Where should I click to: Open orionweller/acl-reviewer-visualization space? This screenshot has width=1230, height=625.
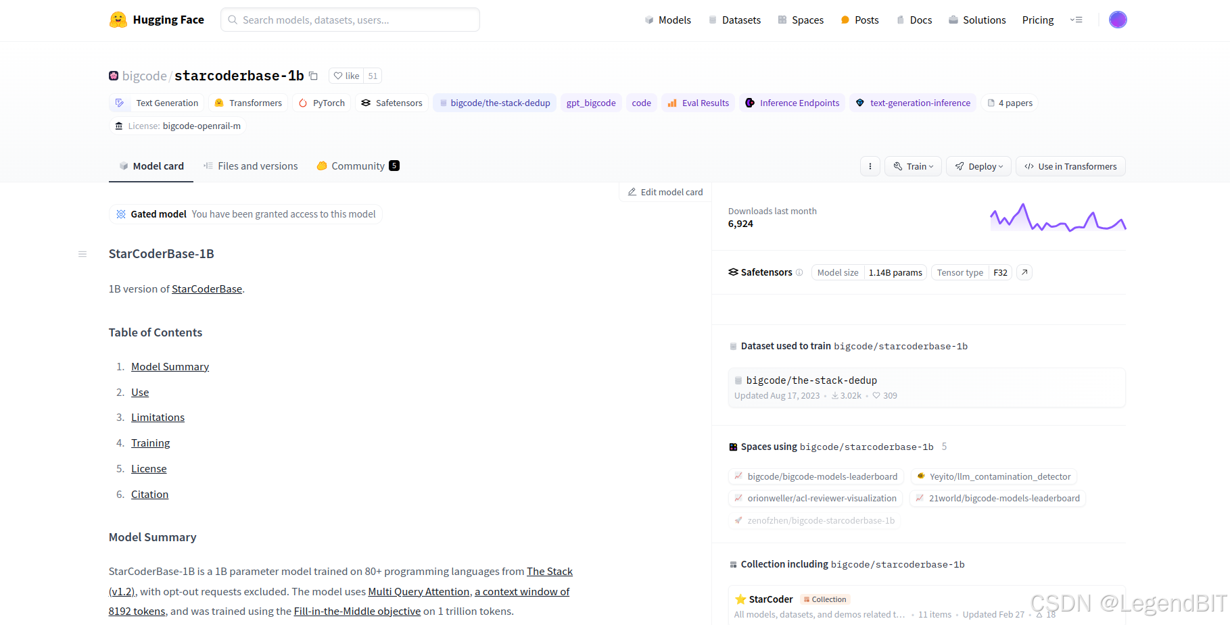point(815,499)
